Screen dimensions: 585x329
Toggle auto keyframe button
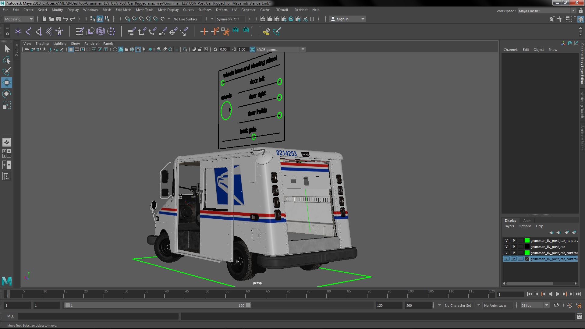pyautogui.click(x=569, y=305)
